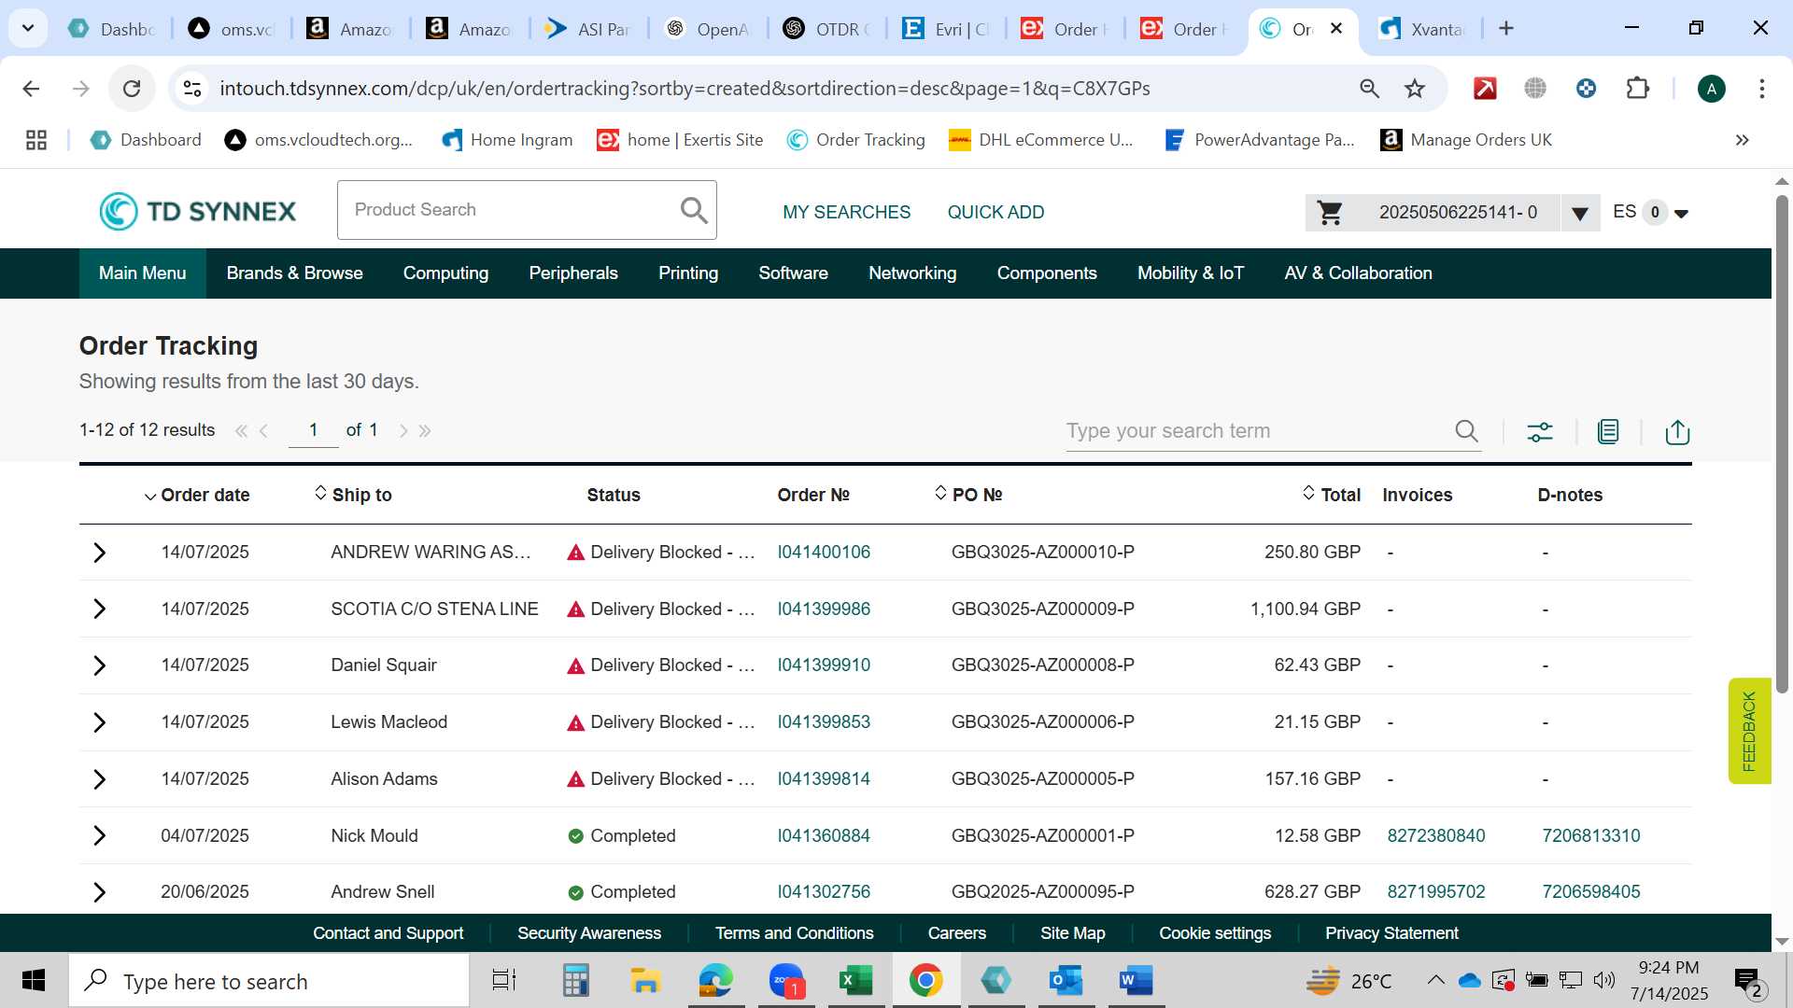Open Outlook from the taskbar
The height and width of the screenshot is (1008, 1793).
coord(1066,981)
